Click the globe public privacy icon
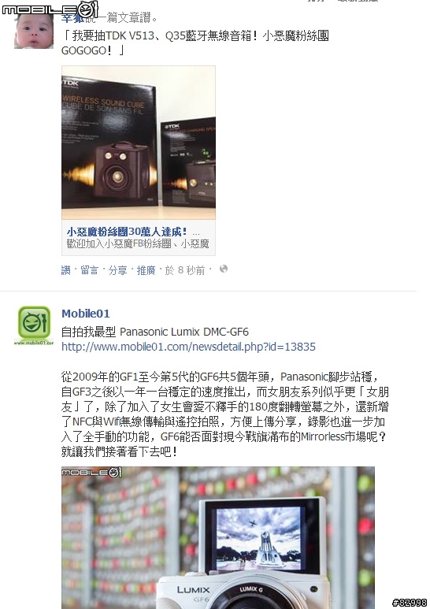 [224, 269]
